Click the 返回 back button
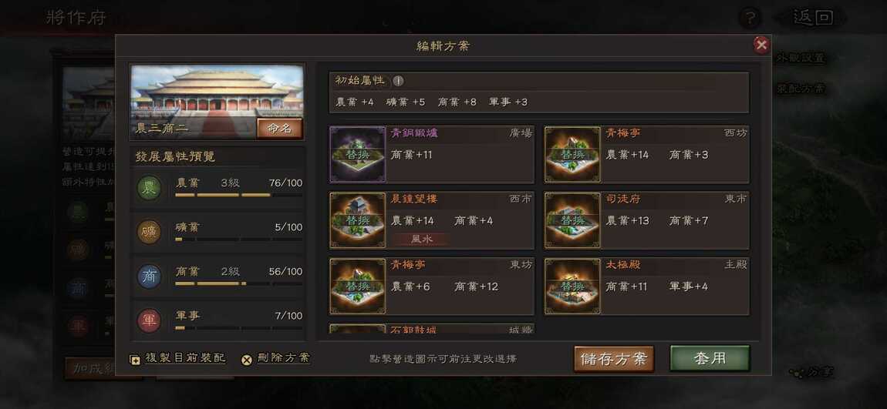887x409 pixels. click(x=813, y=18)
